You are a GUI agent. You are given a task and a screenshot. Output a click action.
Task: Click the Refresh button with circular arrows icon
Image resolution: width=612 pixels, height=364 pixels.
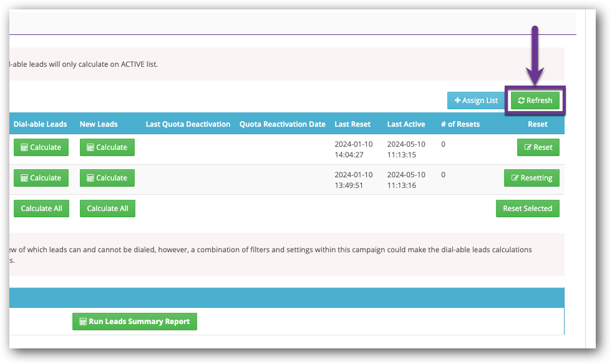point(535,101)
